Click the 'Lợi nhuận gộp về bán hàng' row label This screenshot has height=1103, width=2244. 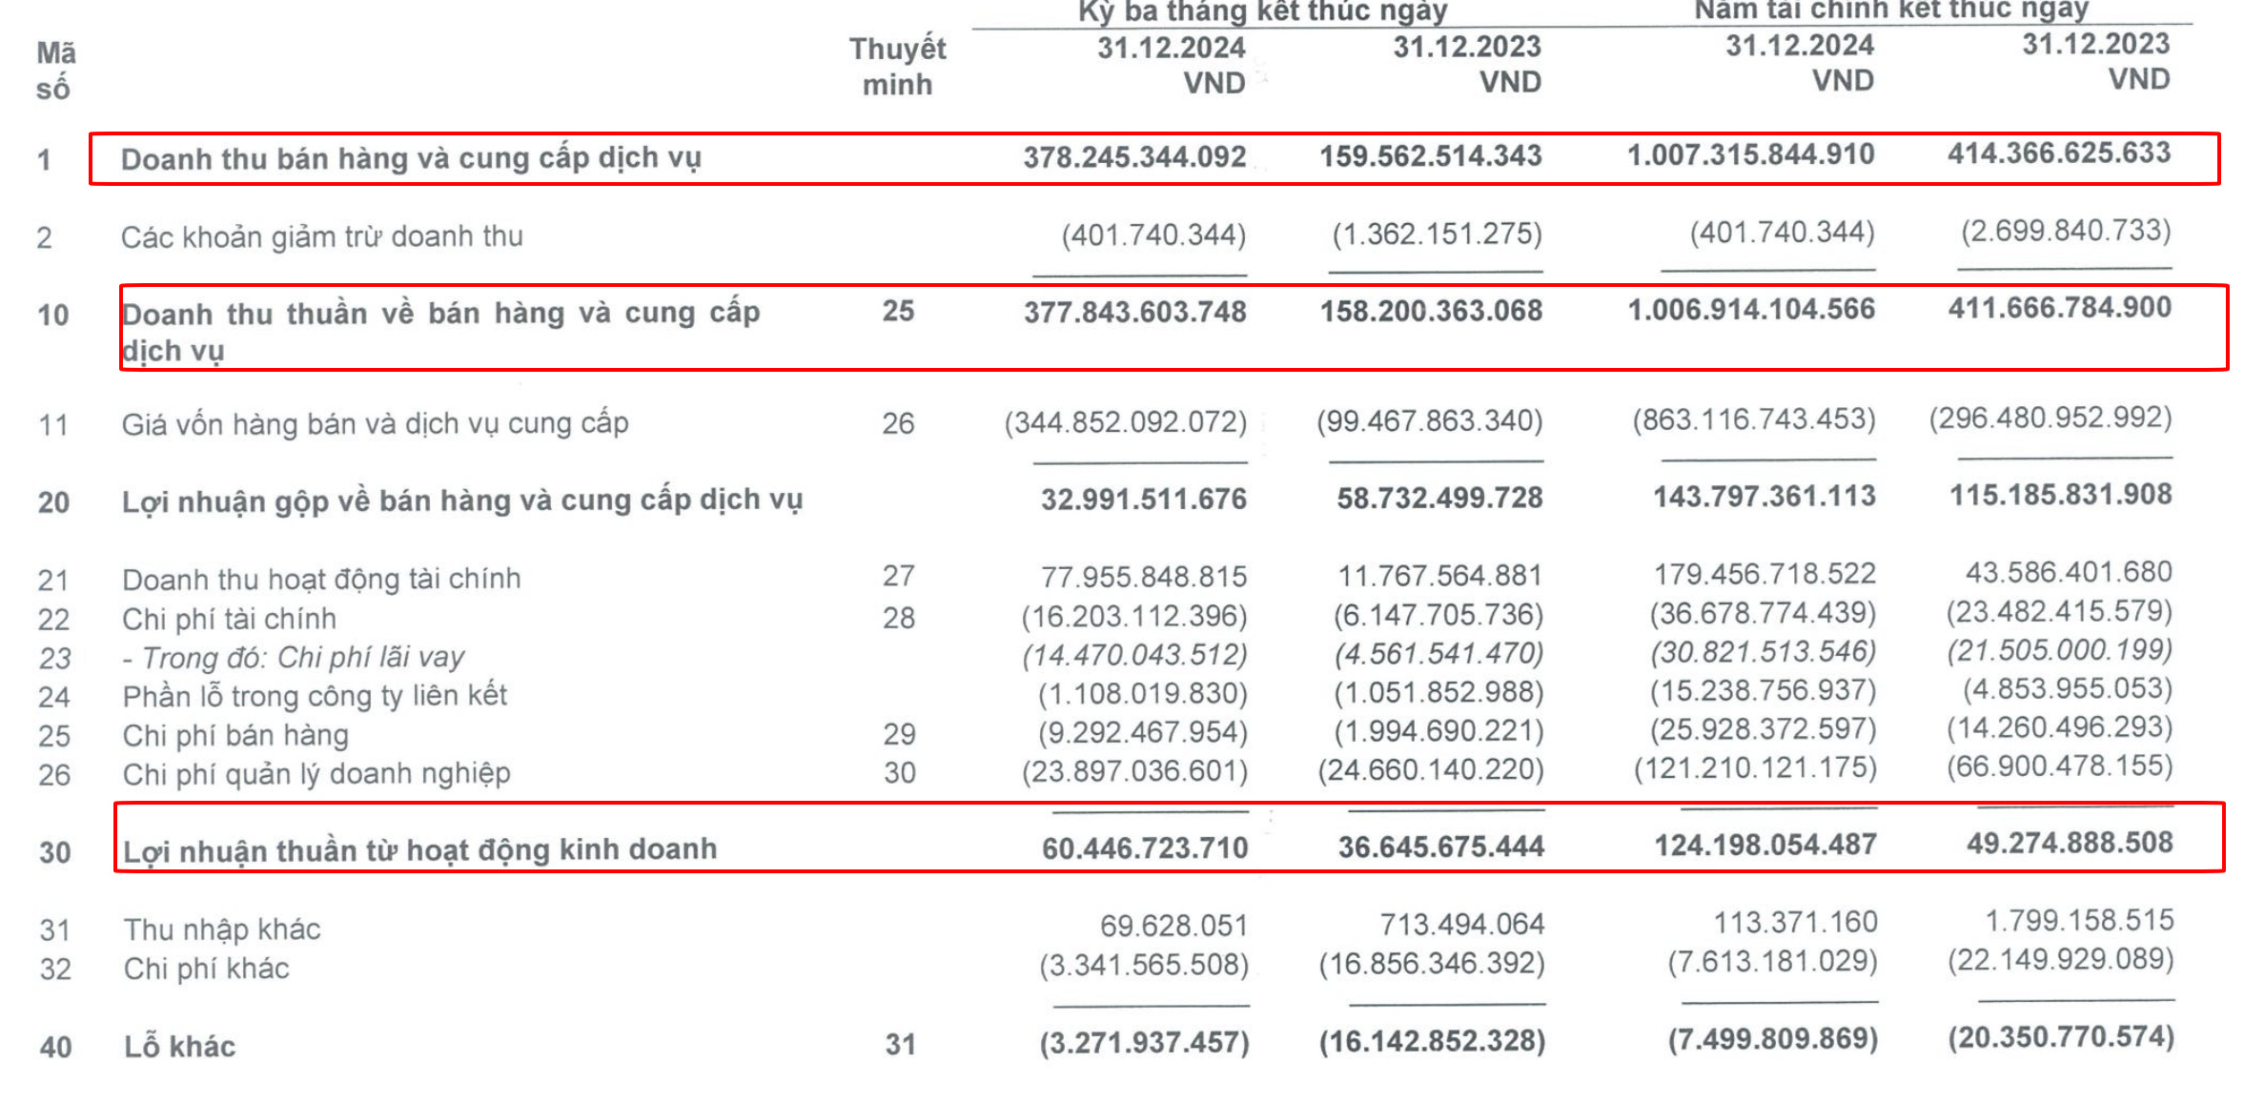[x=461, y=500]
